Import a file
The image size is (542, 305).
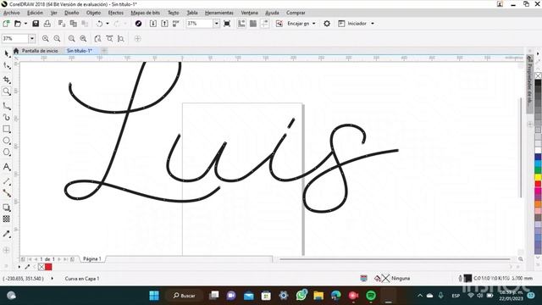[x=152, y=24]
